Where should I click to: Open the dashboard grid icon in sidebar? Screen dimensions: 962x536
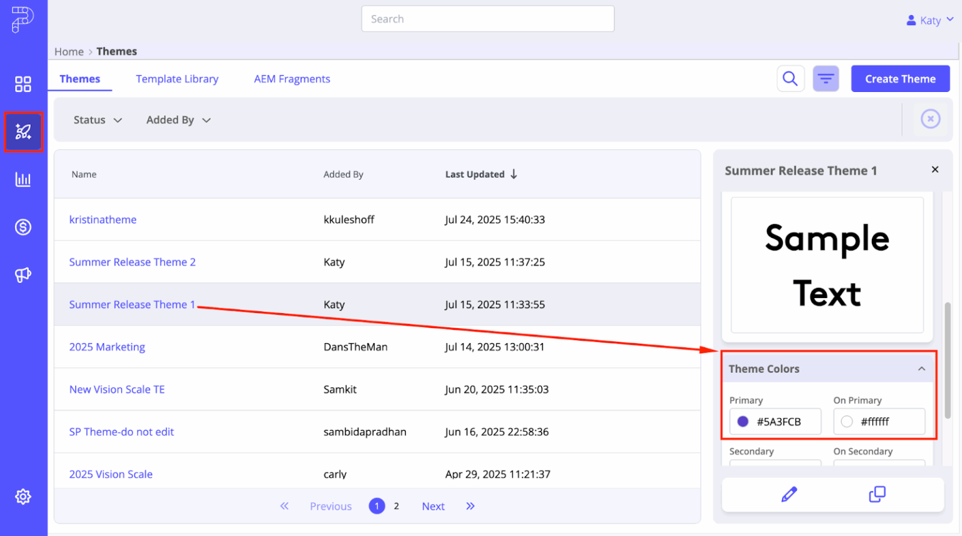(x=23, y=84)
